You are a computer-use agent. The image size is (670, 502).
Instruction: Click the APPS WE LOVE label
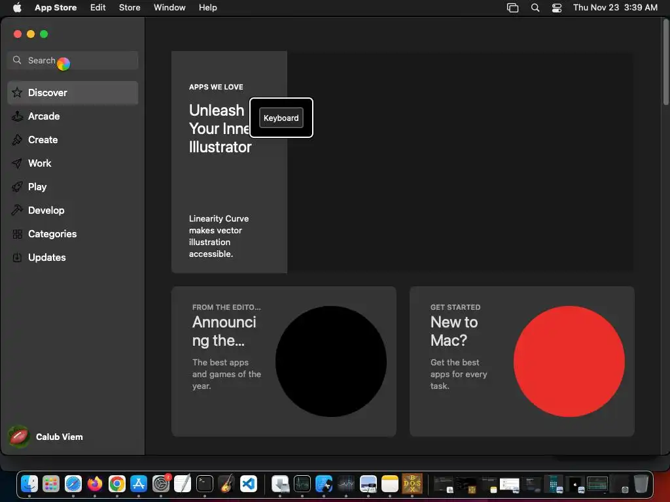216,87
